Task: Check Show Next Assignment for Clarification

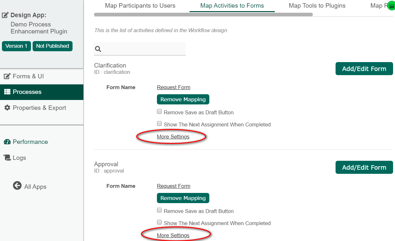Action: (159, 124)
